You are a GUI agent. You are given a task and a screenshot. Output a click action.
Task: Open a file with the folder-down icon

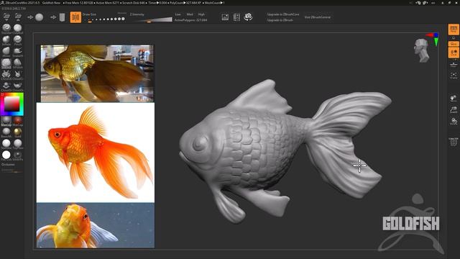pos(6,17)
